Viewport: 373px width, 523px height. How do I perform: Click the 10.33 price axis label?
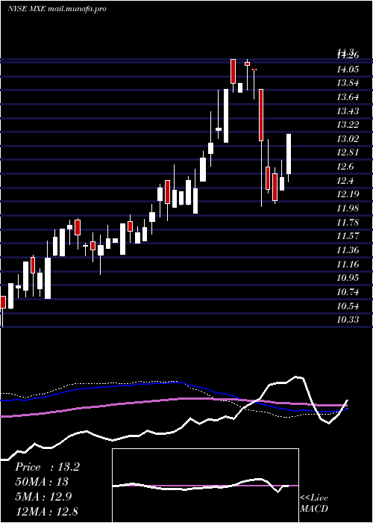[348, 320]
